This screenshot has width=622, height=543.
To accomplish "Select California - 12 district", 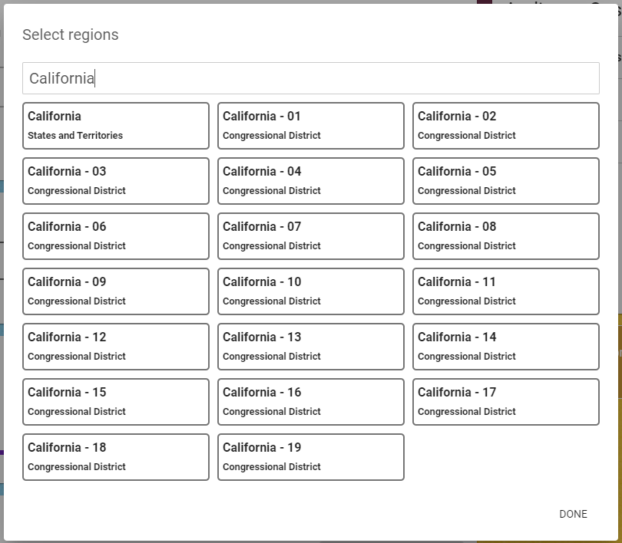I will click(116, 347).
